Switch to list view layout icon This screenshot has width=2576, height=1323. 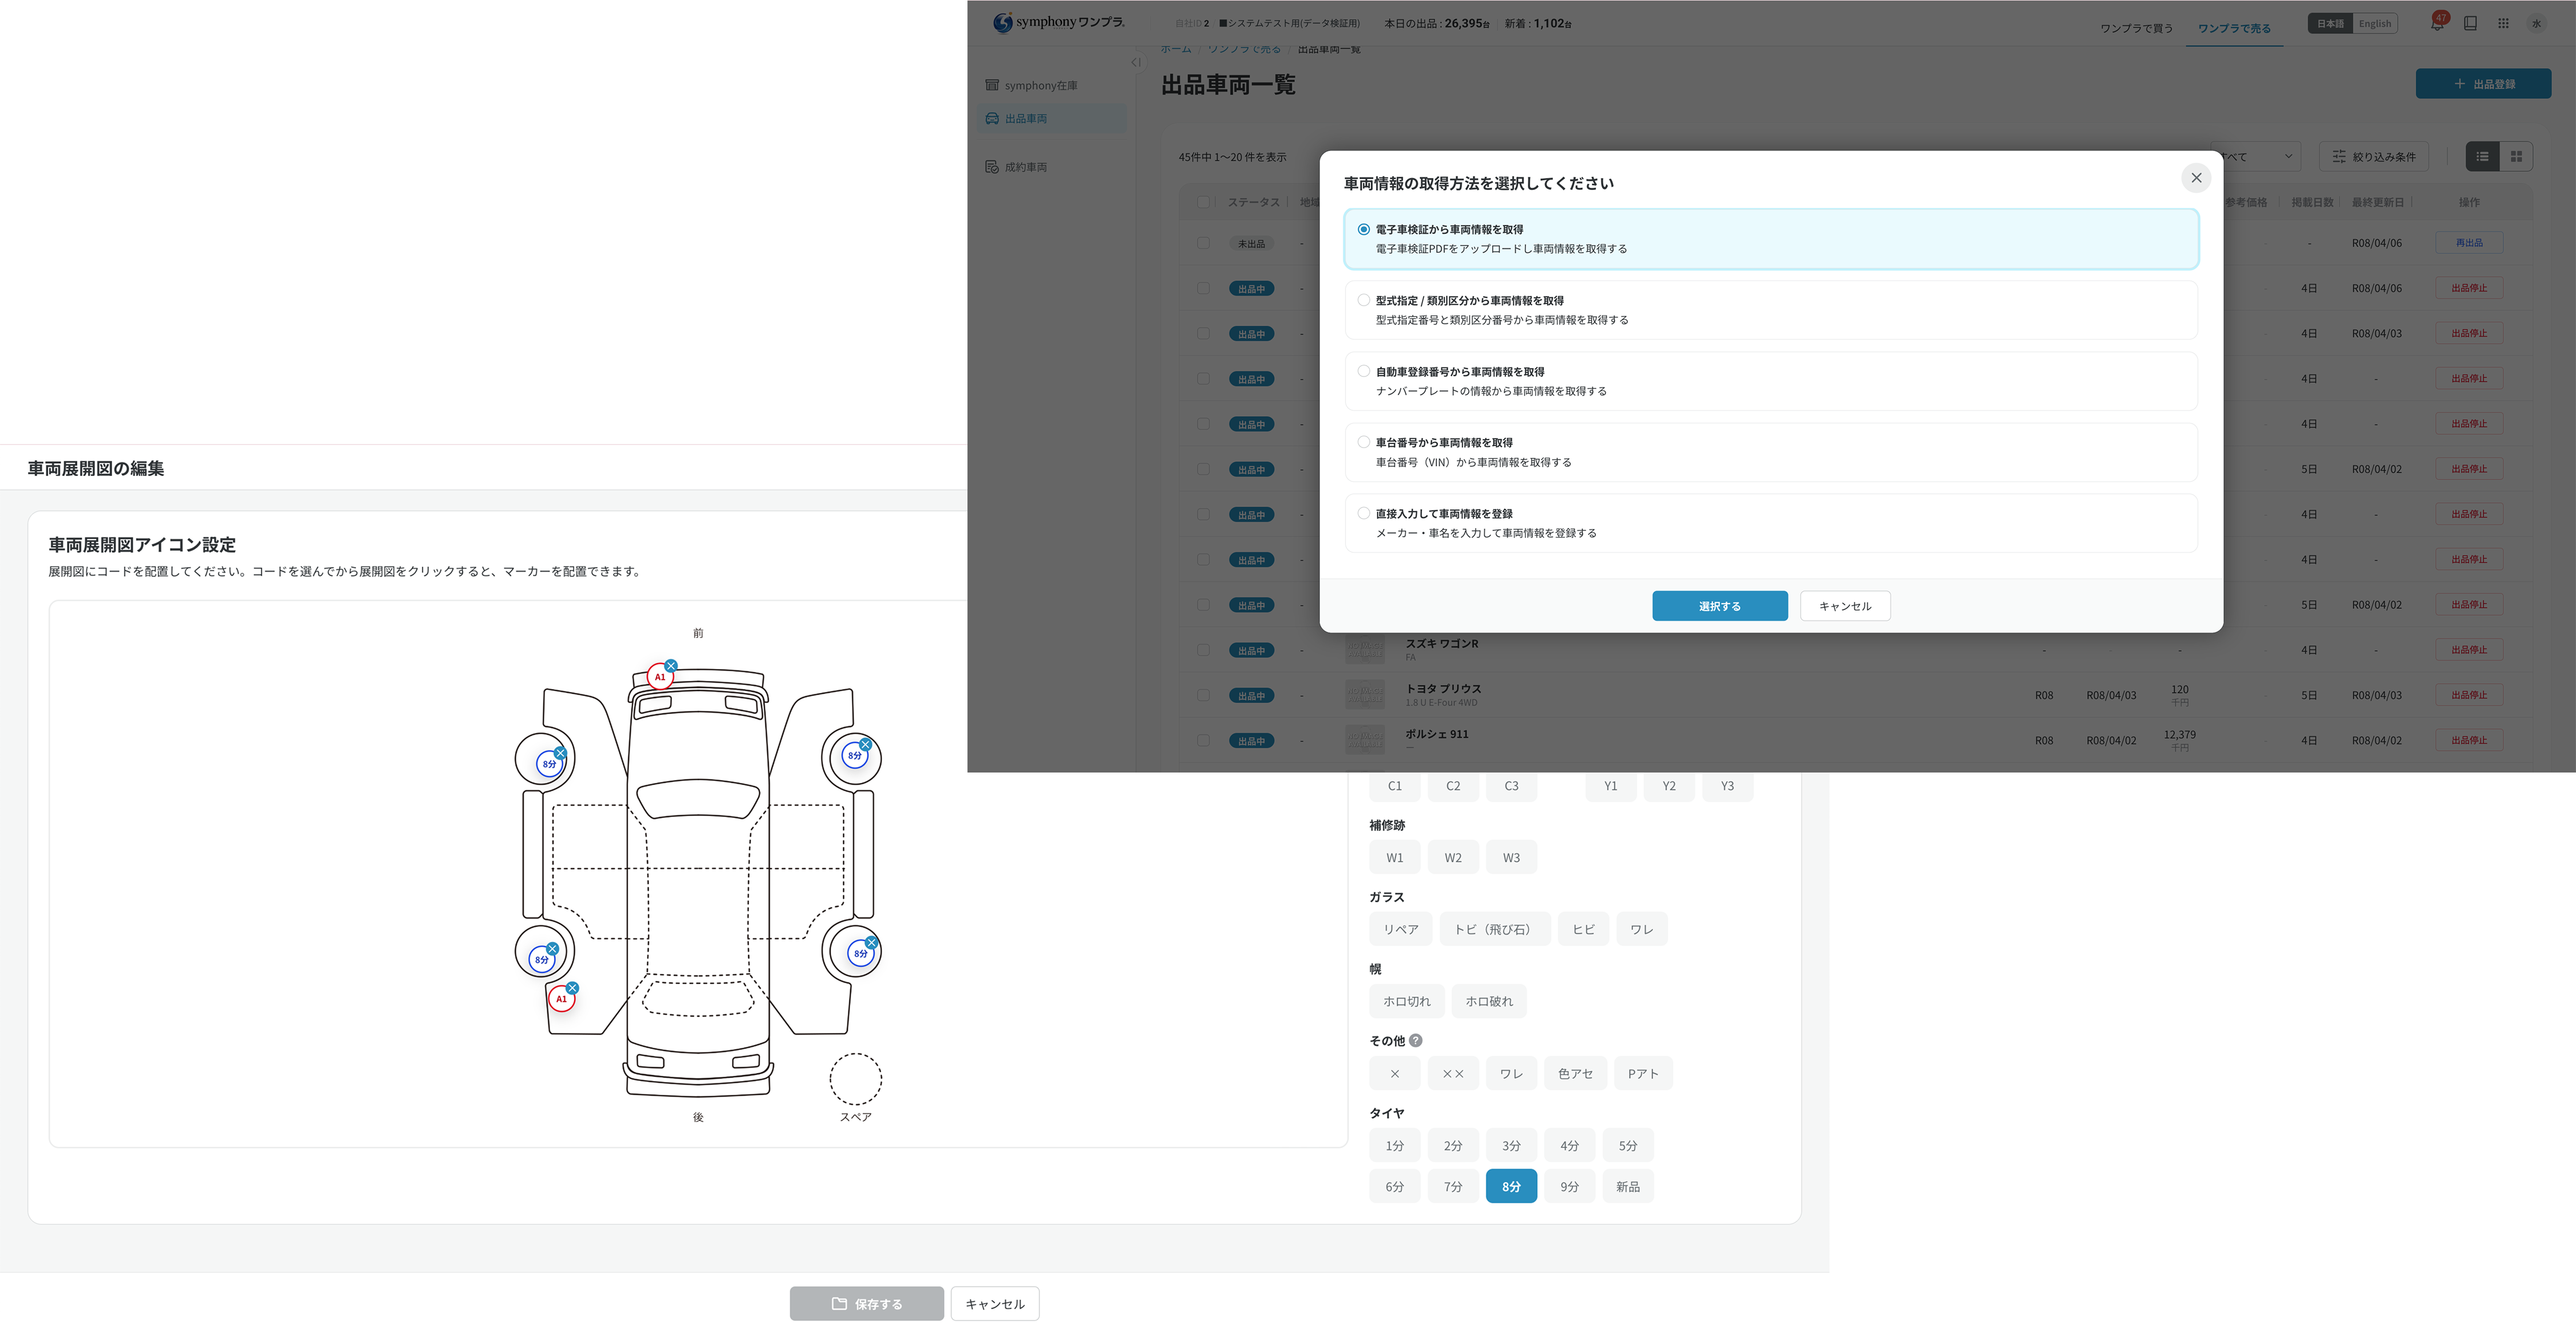[2482, 156]
